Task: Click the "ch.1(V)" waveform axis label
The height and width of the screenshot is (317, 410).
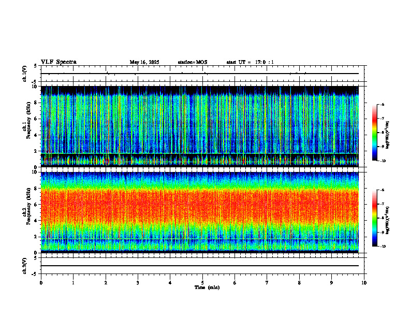Action: pyautogui.click(x=25, y=74)
